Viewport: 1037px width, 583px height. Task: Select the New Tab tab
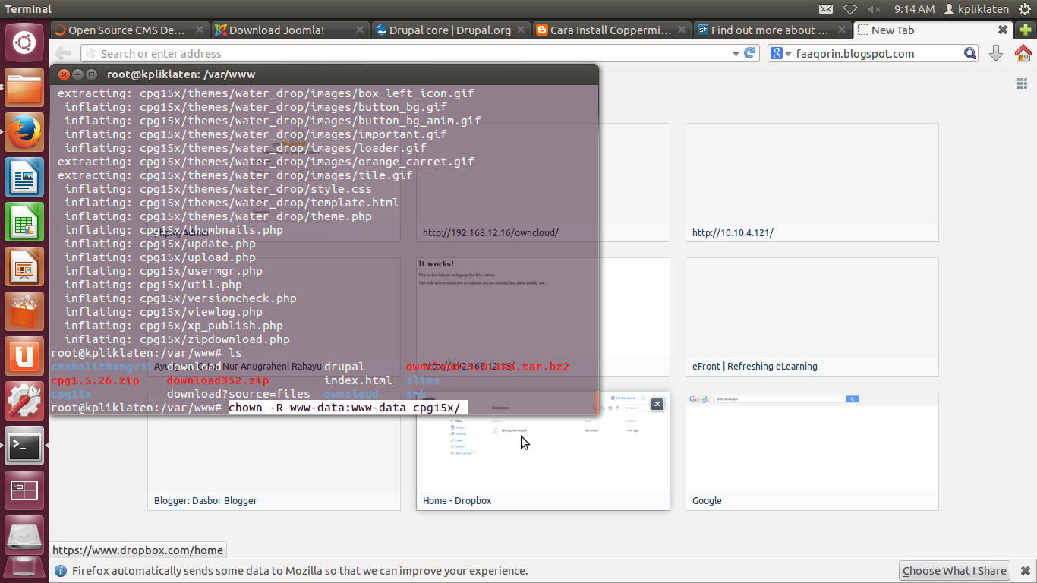pyautogui.click(x=934, y=30)
